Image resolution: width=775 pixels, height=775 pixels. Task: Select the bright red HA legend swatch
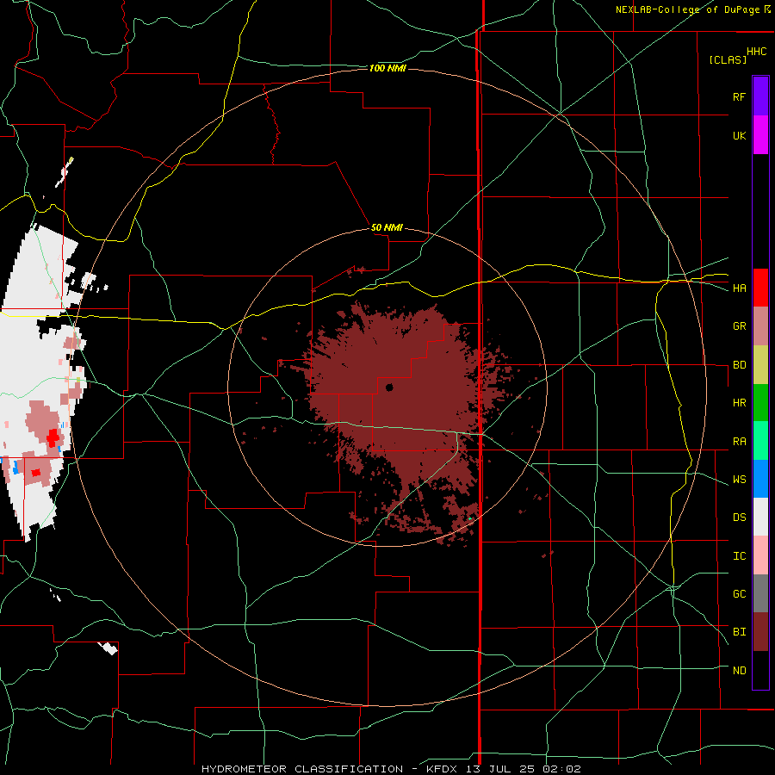click(760, 288)
